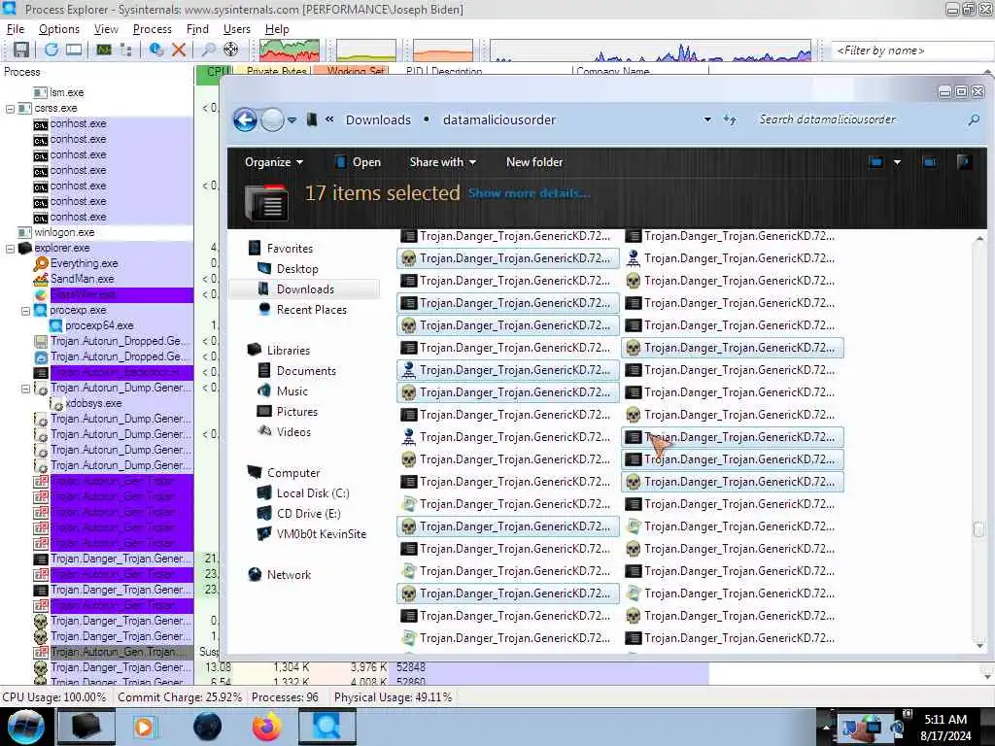Click the Local Disk (C:) drive icon
This screenshot has width=995, height=746.
[264, 492]
